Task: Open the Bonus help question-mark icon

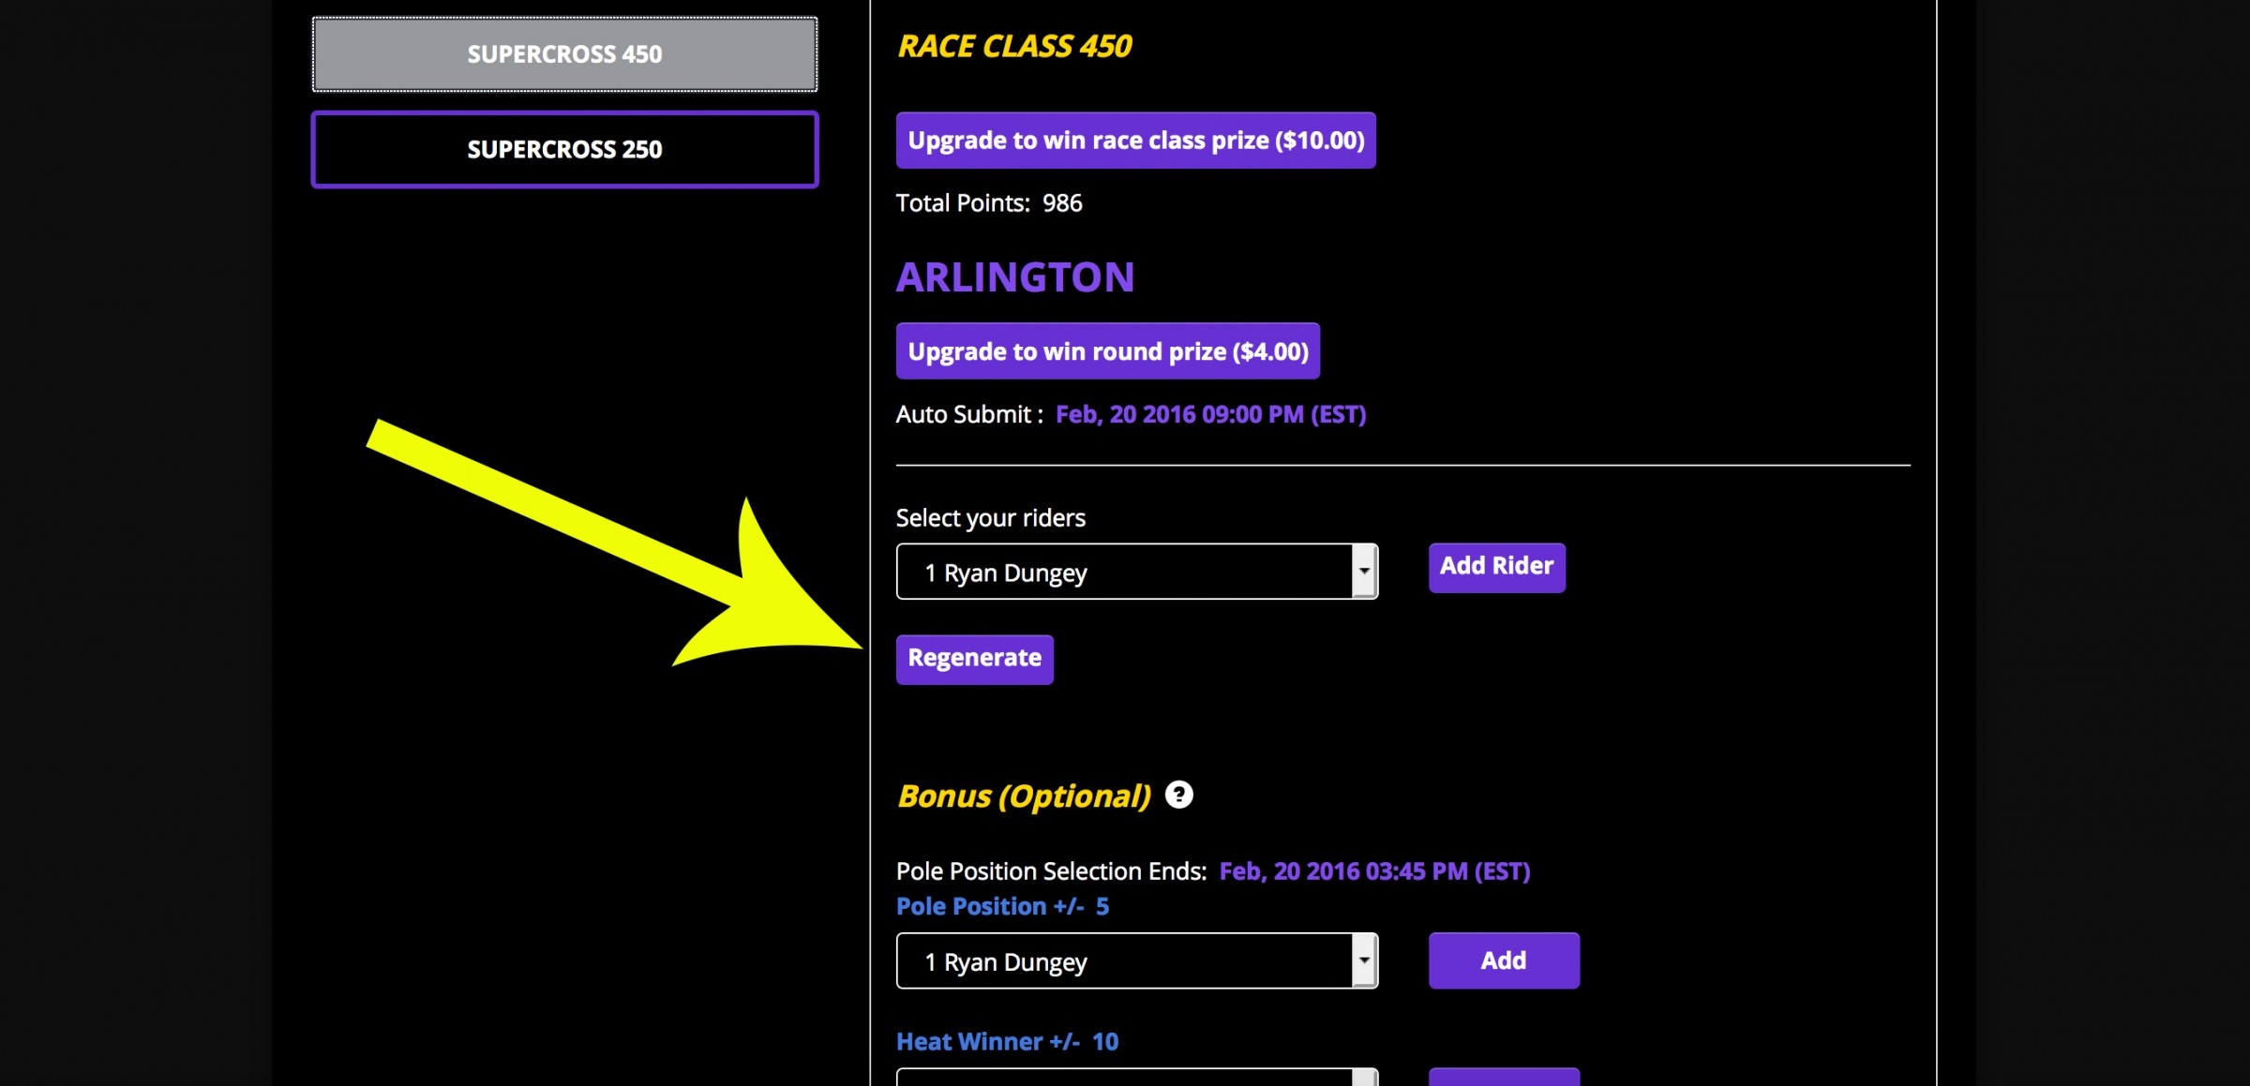Action: [1178, 795]
